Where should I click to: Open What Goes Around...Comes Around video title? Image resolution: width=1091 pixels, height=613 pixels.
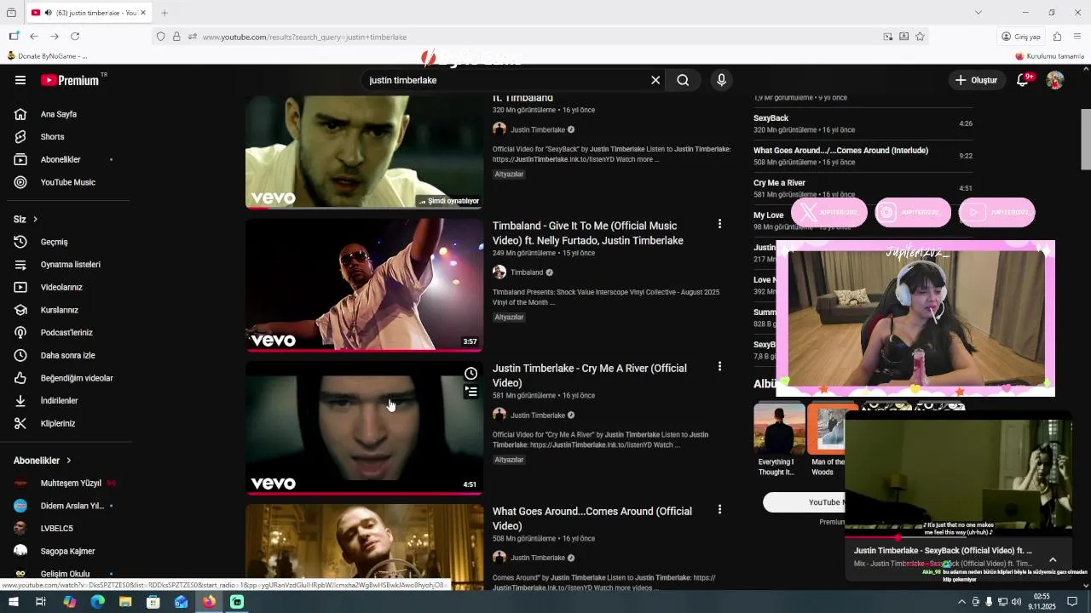tap(592, 518)
